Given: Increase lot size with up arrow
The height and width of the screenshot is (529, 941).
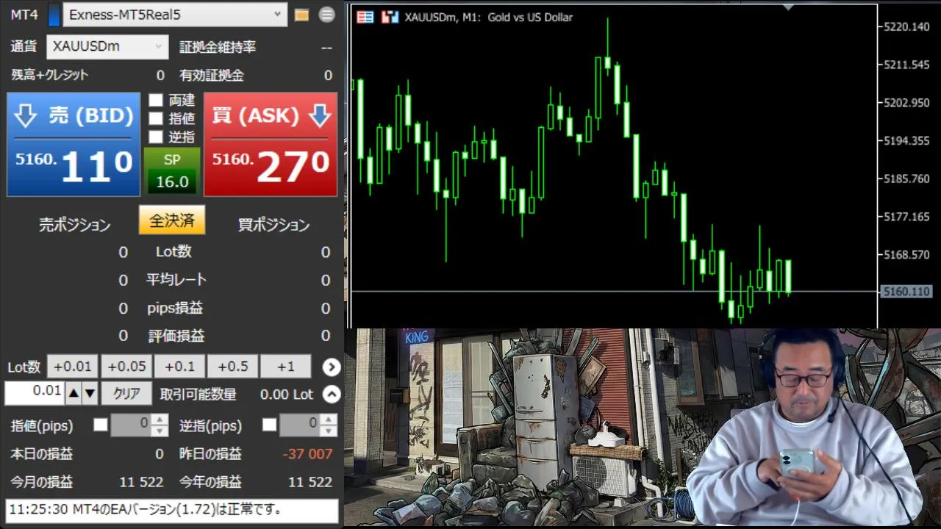Looking at the screenshot, I should tap(74, 394).
